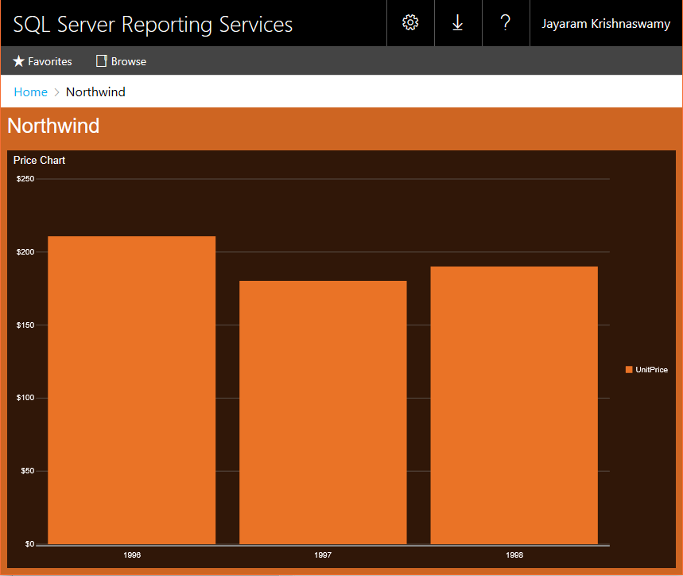Image resolution: width=683 pixels, height=576 pixels.
Task: Click the UnitPrice legend color box
Action: 628,369
